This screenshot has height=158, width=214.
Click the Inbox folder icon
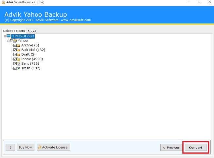(x=19, y=59)
